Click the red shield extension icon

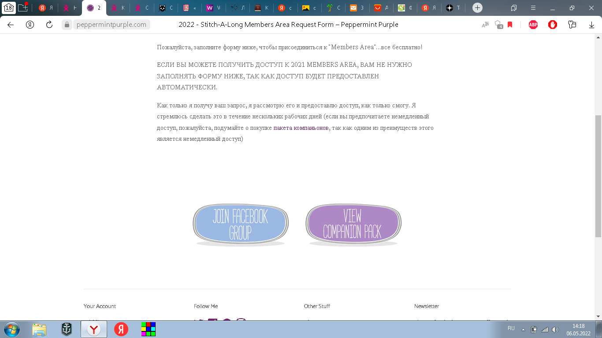553,25
